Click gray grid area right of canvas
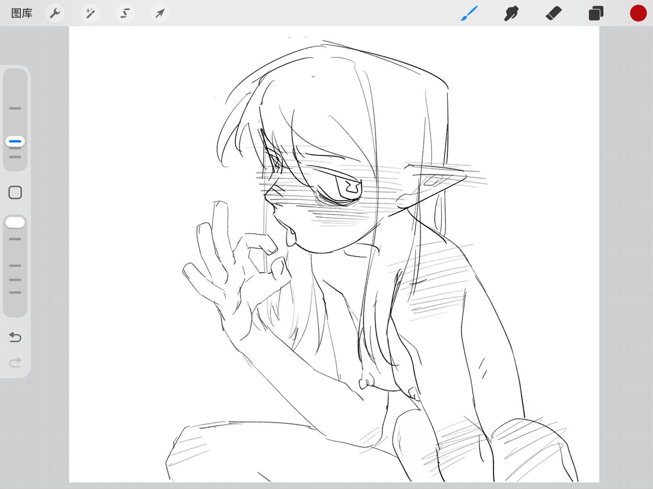653x489 pixels. click(626, 244)
